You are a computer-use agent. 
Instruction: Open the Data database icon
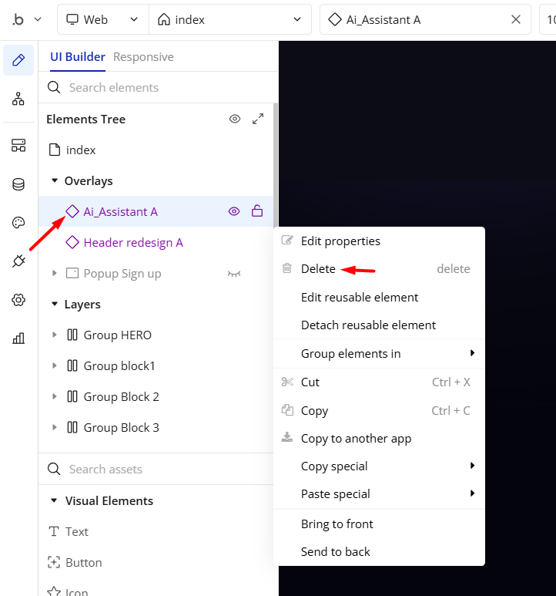pos(18,184)
